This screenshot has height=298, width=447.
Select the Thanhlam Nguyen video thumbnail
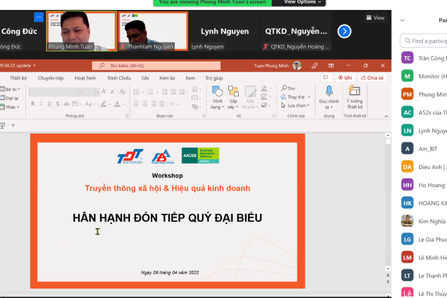(x=153, y=31)
